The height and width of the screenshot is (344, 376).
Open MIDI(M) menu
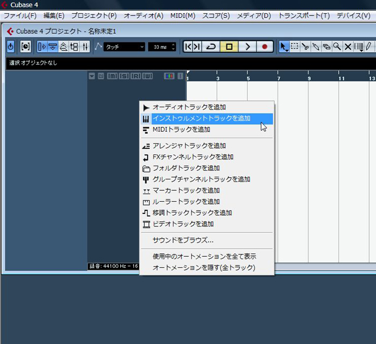coord(183,16)
